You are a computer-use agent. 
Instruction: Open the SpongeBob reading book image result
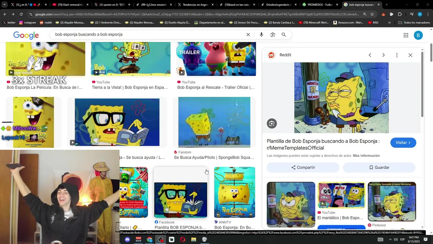click(117, 122)
